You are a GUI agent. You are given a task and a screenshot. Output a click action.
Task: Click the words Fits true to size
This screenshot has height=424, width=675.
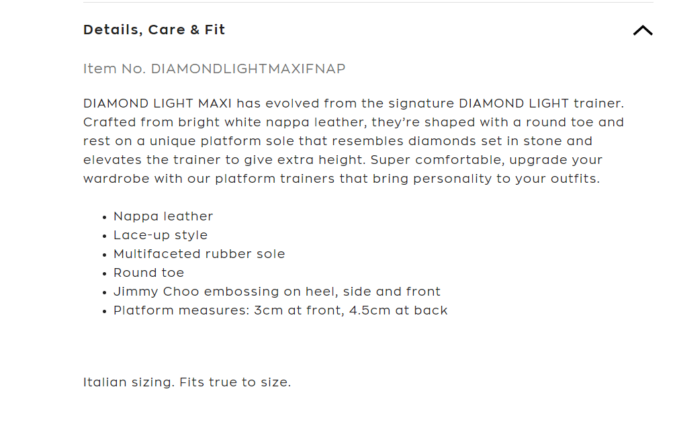tap(235, 382)
